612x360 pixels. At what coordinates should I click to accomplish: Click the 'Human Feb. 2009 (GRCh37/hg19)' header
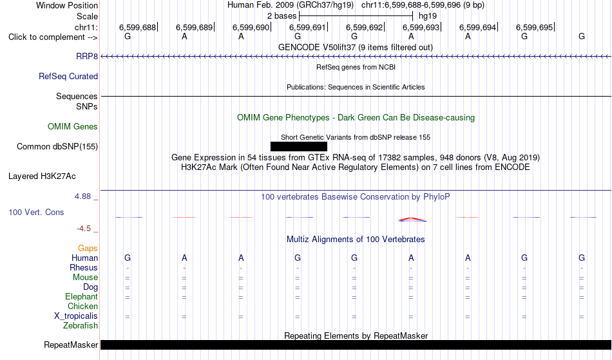(291, 5)
